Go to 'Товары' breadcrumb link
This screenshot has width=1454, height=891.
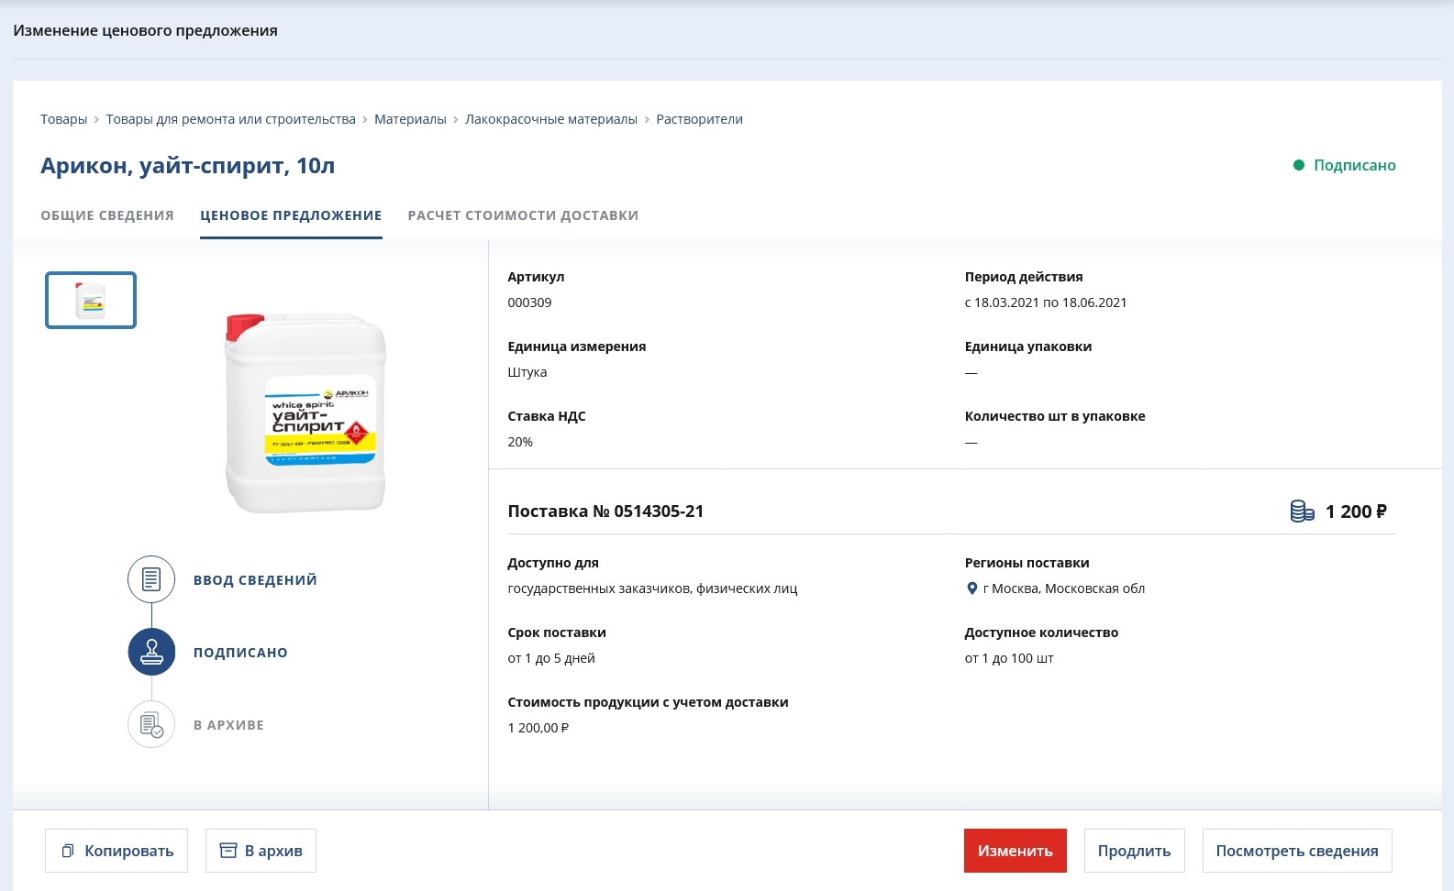(63, 119)
